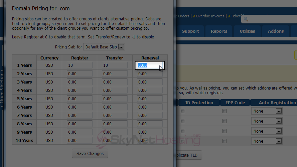Click the search magnifier icon
Viewport: 297px width, 167px height.
246,19
